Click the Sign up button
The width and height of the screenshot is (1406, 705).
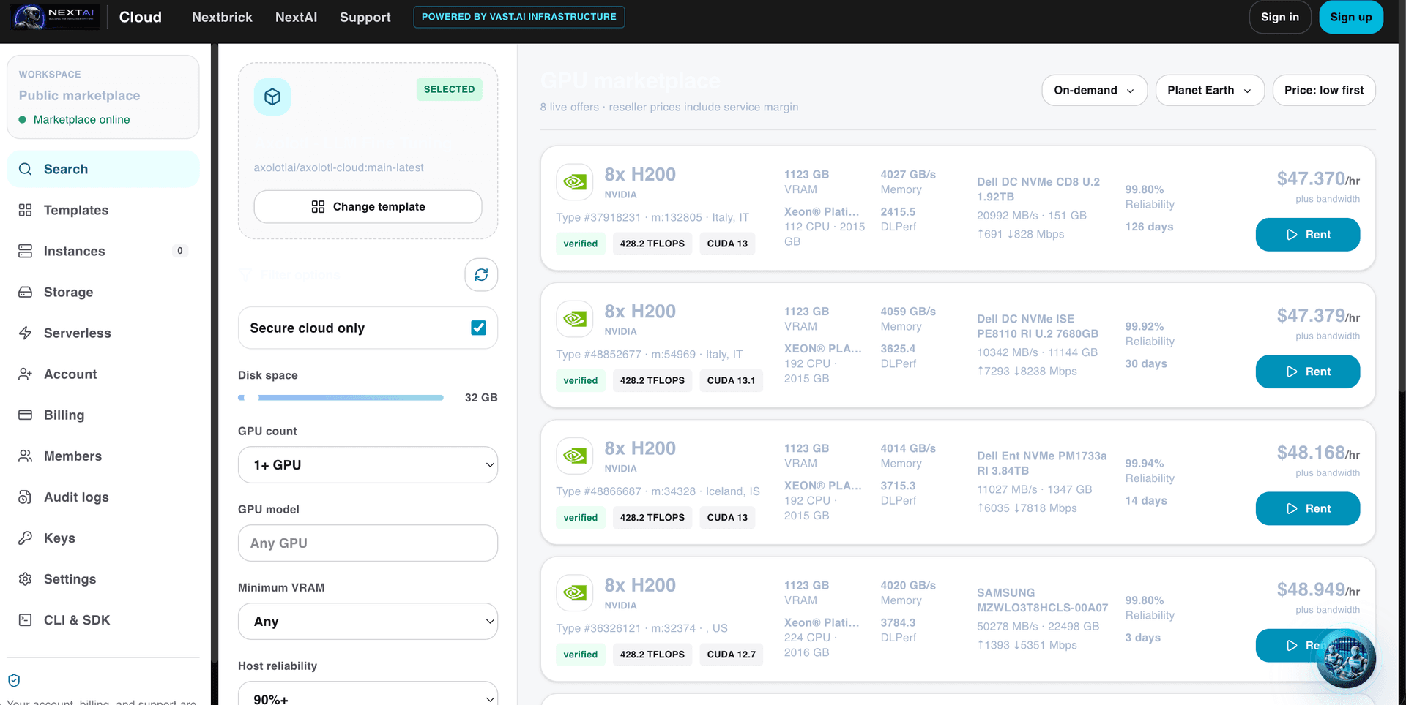pyautogui.click(x=1351, y=17)
